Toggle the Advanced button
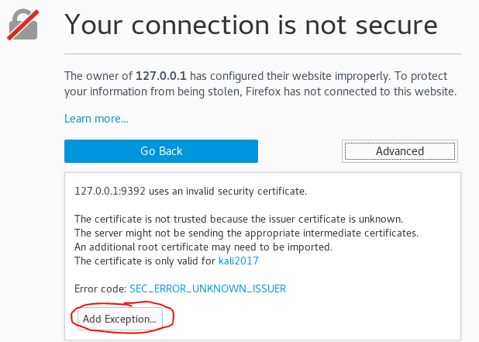 point(399,151)
